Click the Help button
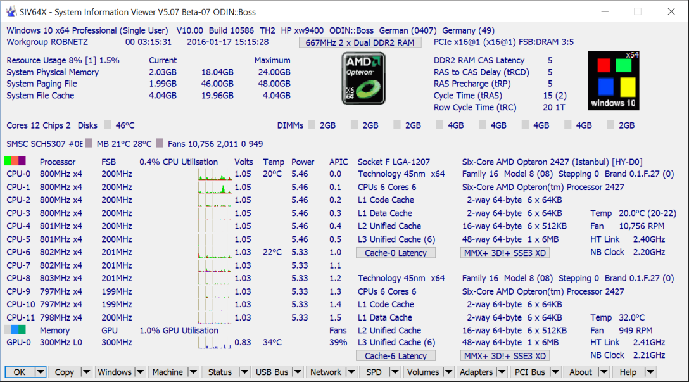This screenshot has height=382, width=689. tap(628, 372)
